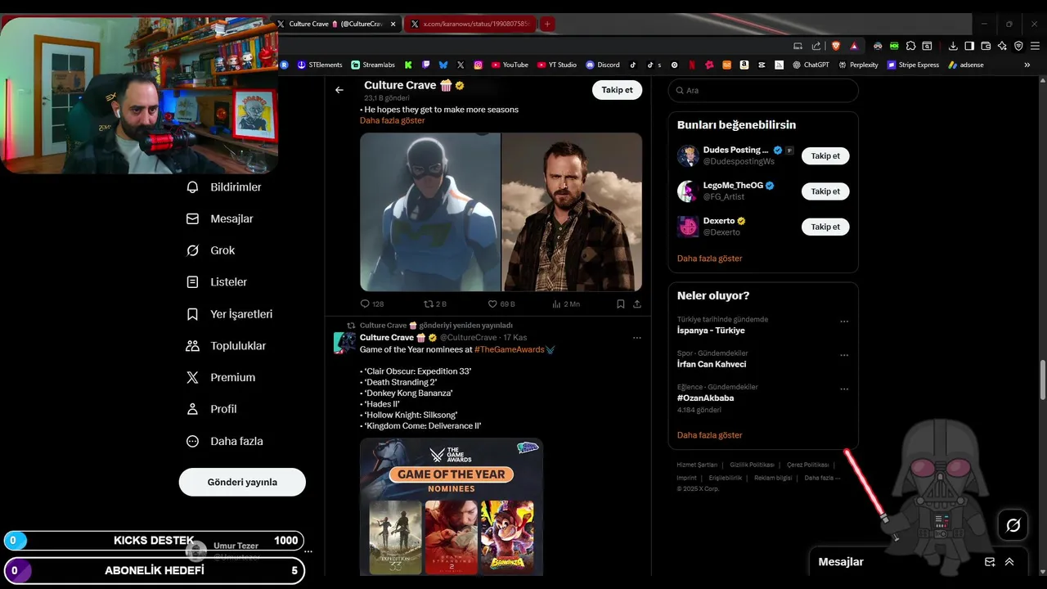Open trend İspanya - Türkiye
This screenshot has height=589, width=1047.
711,330
